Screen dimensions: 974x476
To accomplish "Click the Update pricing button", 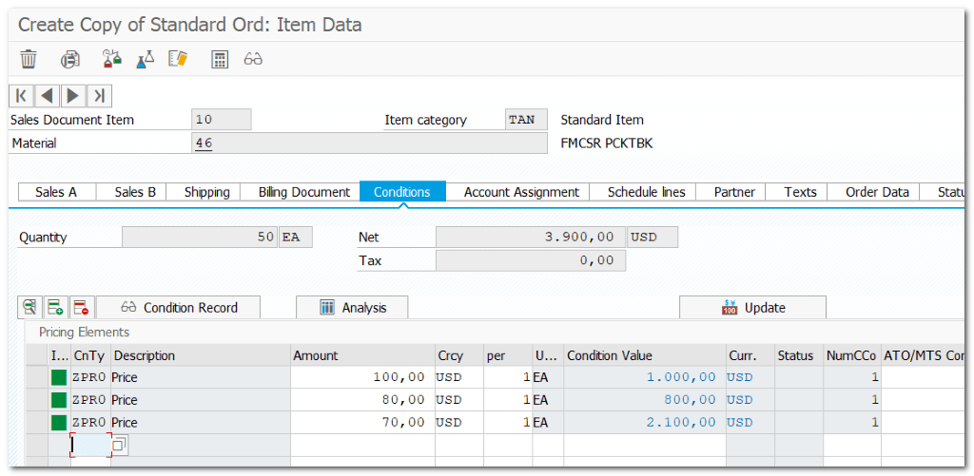I will point(752,307).
